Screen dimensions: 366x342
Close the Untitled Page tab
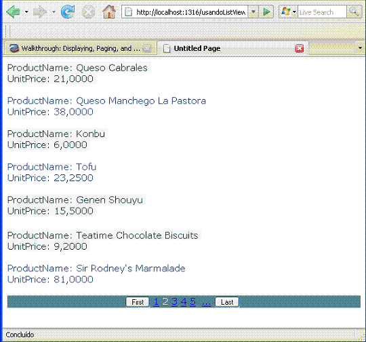(300, 48)
